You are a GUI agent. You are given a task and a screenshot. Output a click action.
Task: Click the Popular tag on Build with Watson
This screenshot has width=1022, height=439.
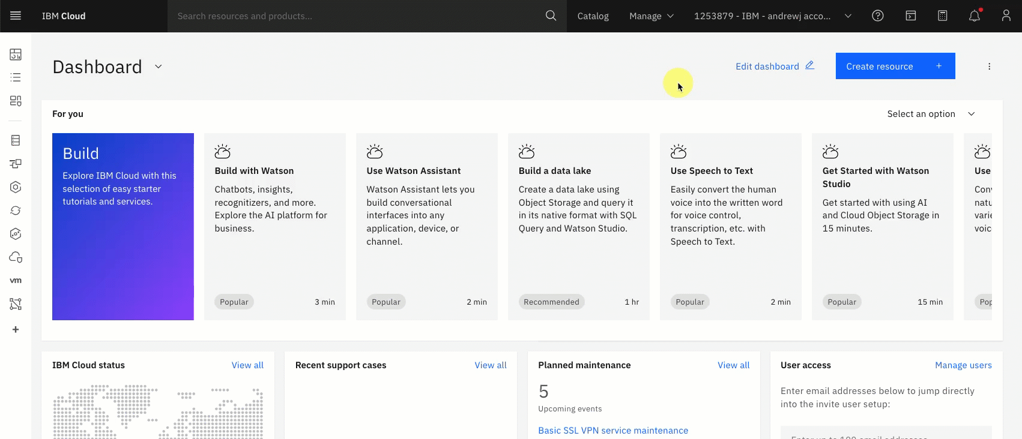pyautogui.click(x=234, y=302)
